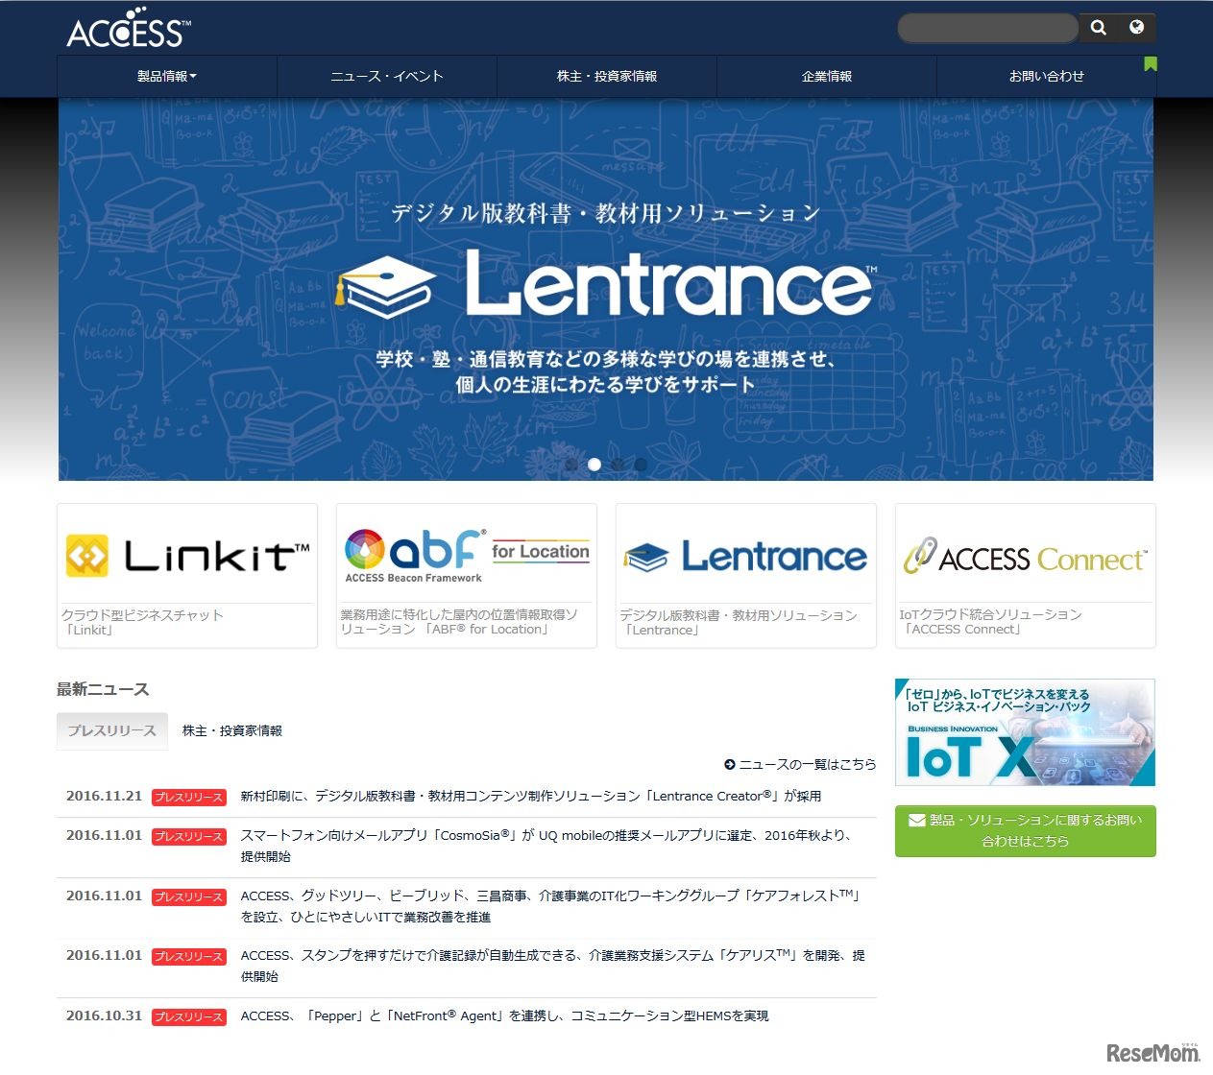Screen dimensions: 1213x1075
Task: Open ニュースの一覧はこちら link
Action: 807,764
